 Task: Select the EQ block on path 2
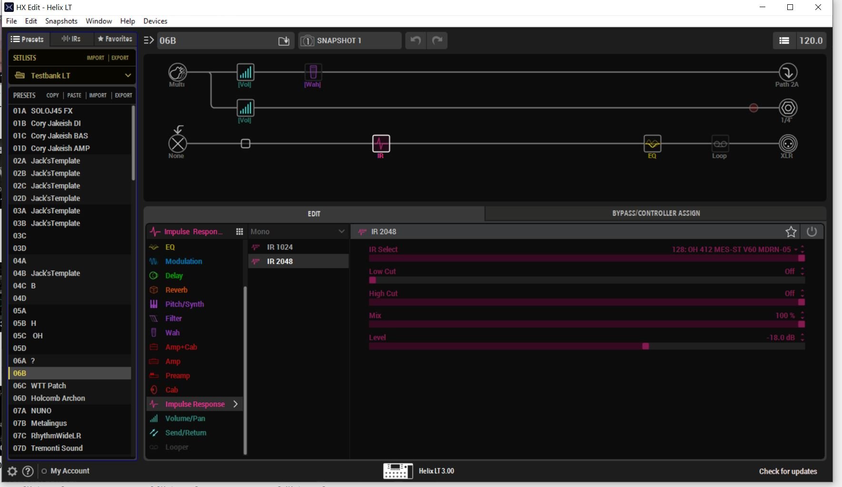tap(652, 144)
